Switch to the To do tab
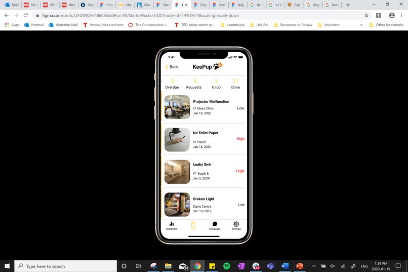 tap(216, 84)
